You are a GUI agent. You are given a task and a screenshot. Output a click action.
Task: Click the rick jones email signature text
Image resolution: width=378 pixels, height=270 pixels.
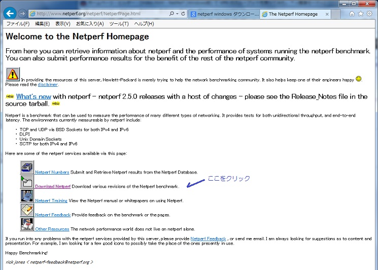(x=49, y=262)
